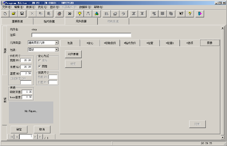Click the exit door toolbar icon
Viewport: 227px width, 146px height.
tap(200, 14)
